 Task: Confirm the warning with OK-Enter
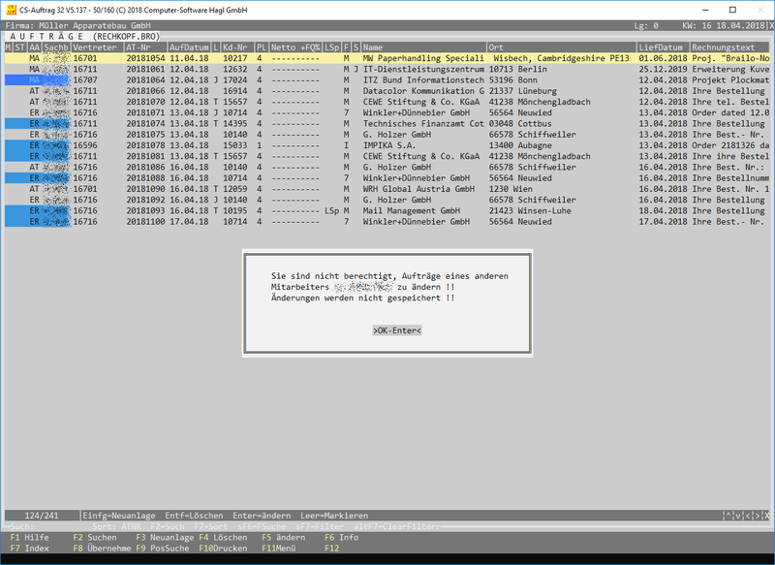coord(396,330)
